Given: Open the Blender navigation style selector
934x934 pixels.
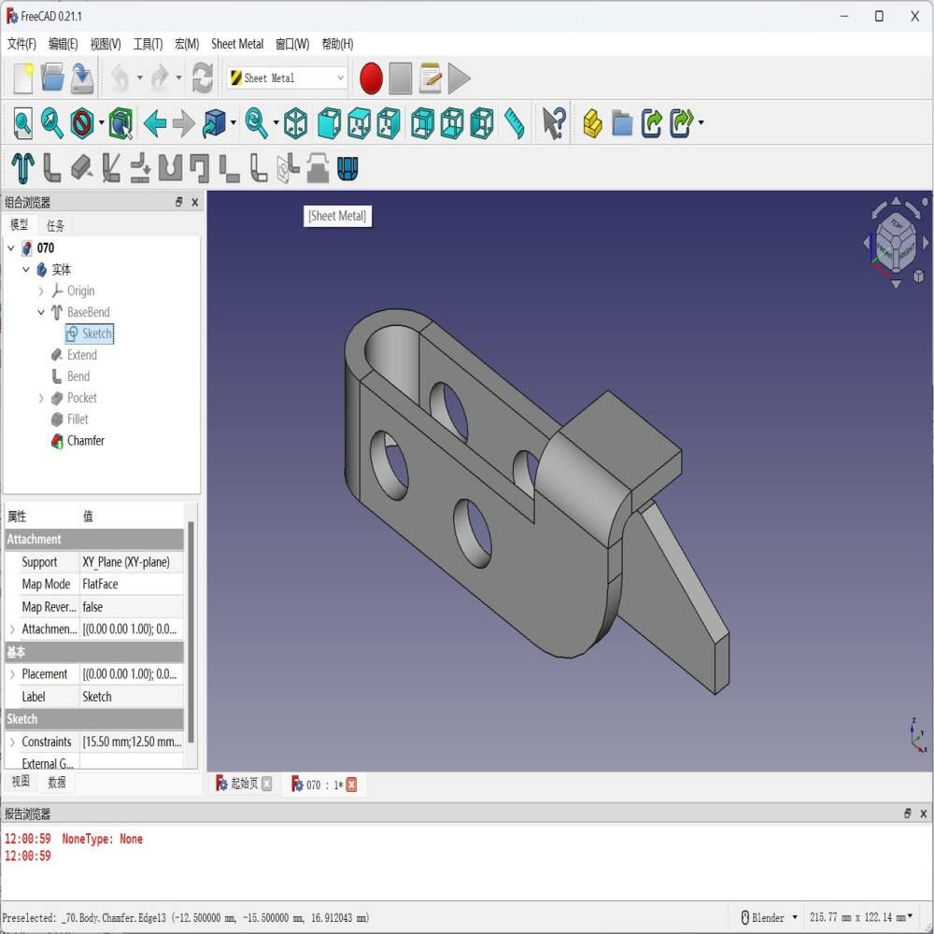Looking at the screenshot, I should coord(766,917).
